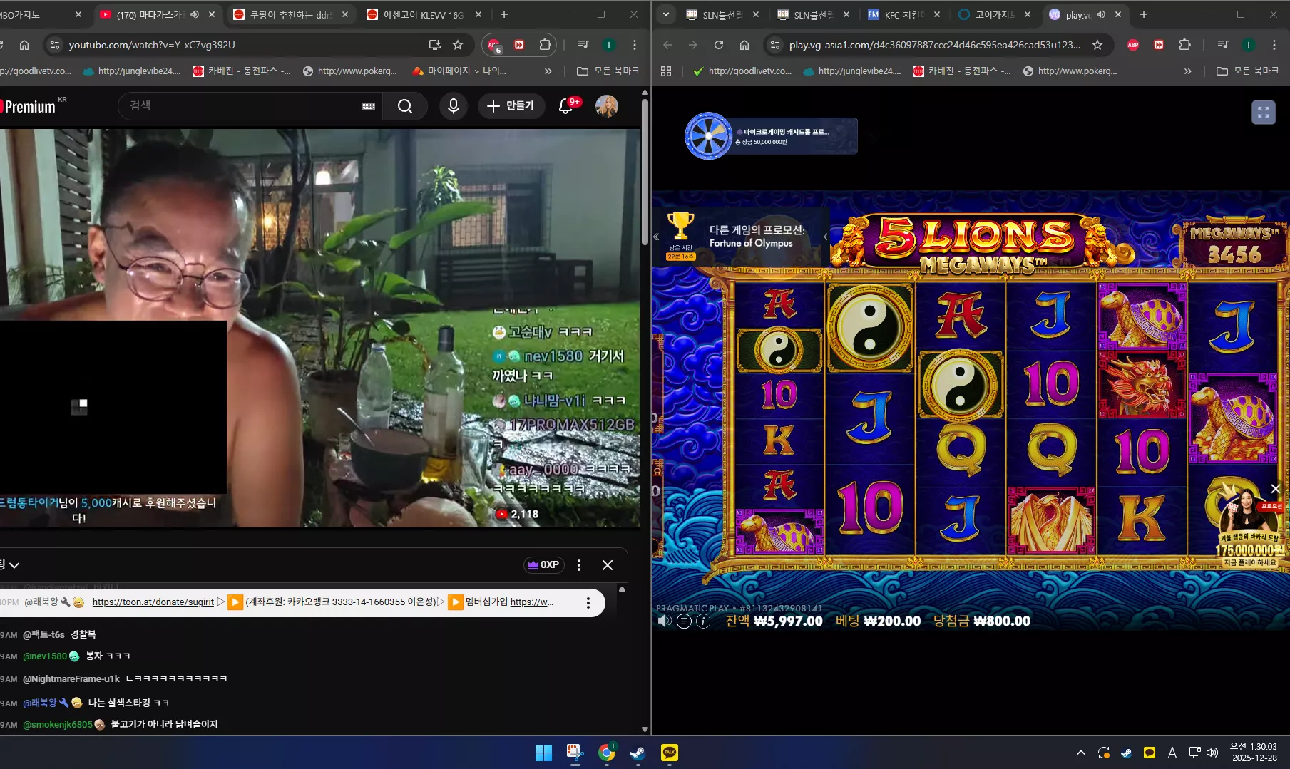Open the slot game info icon

pos(702,621)
